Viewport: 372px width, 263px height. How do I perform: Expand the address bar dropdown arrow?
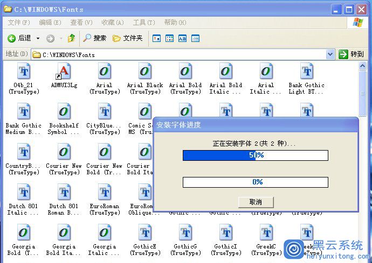tap(330, 55)
